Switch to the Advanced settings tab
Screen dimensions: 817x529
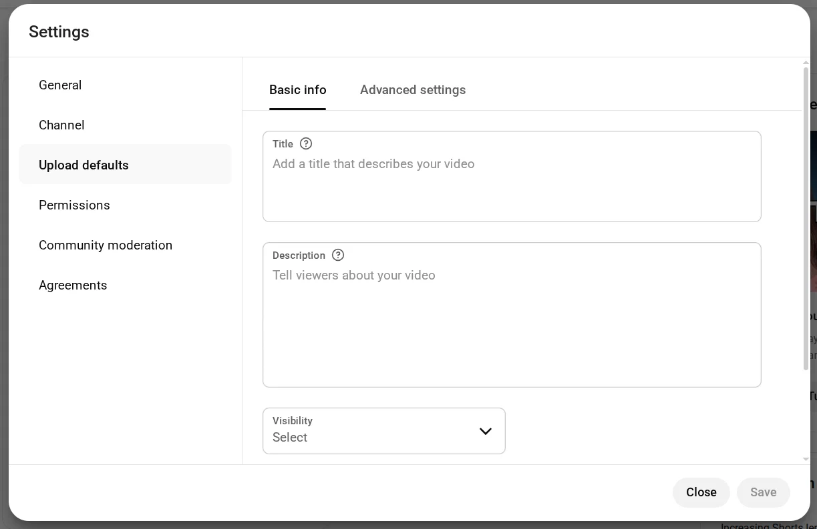click(x=412, y=90)
